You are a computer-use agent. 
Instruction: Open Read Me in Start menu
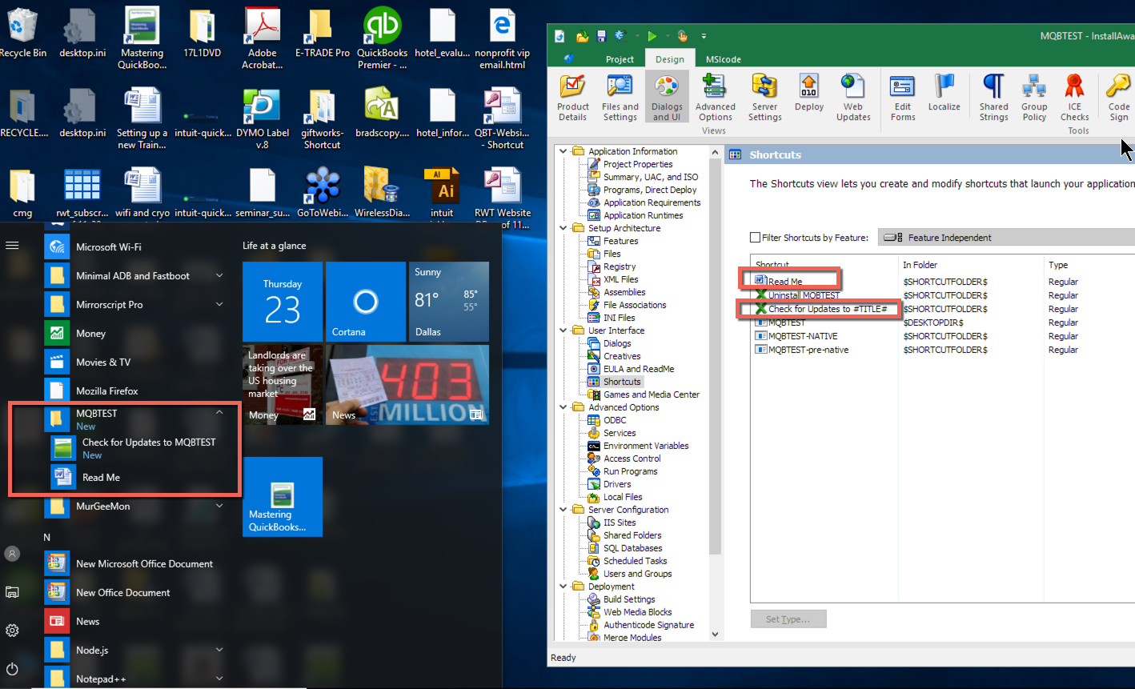coord(101,477)
